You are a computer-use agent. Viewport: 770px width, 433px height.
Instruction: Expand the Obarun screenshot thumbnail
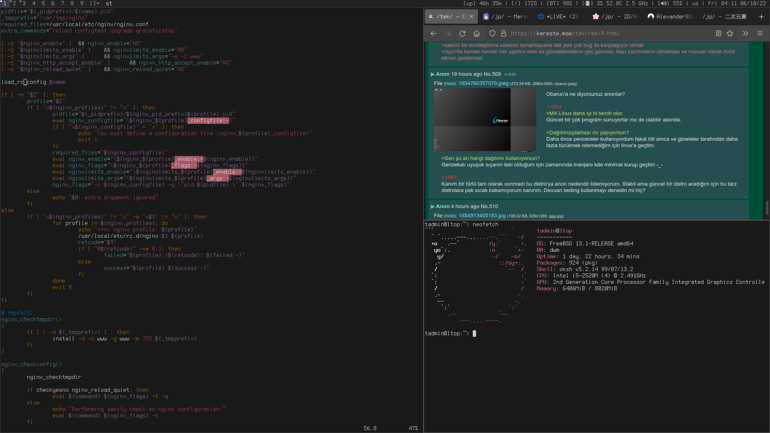point(485,120)
